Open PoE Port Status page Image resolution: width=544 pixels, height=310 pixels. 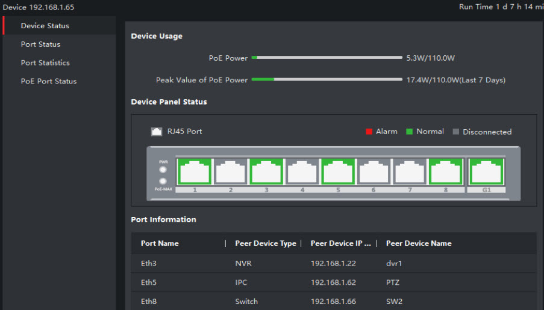pos(49,81)
